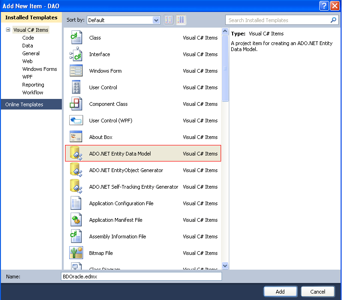Image resolution: width=342 pixels, height=300 pixels.
Task: Select the Reporting category
Action: (33, 85)
